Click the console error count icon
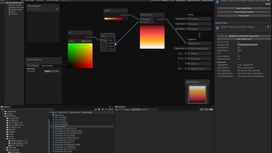The height and width of the screenshot is (153, 272). point(211,110)
